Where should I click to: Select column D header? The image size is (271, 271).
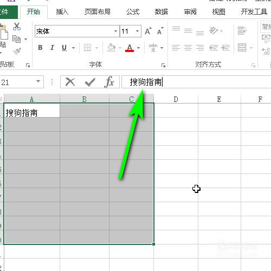pyautogui.click(x=176, y=99)
